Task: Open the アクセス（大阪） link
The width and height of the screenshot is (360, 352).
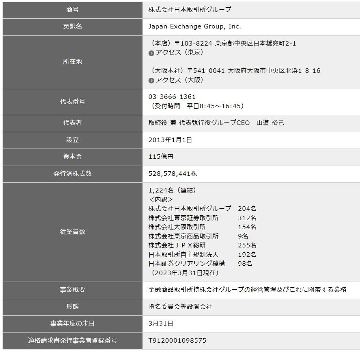Action: pos(179,80)
